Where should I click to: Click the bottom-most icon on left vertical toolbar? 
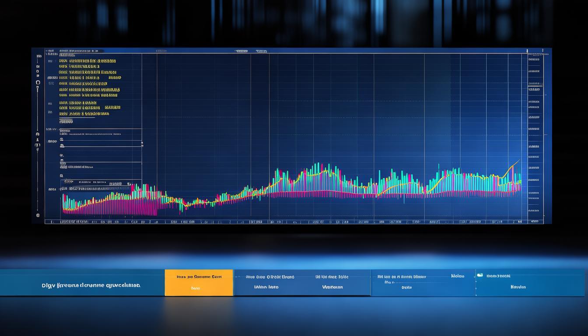(x=38, y=215)
